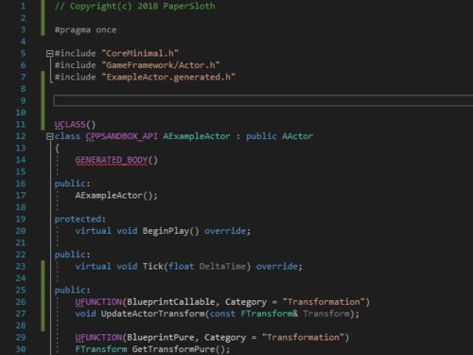This screenshot has height=355, width=473.
Task: Click the FTransform return type on line 30
Action: click(101, 349)
